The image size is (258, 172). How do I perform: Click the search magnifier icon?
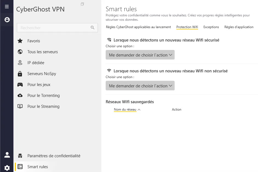click(x=93, y=28)
